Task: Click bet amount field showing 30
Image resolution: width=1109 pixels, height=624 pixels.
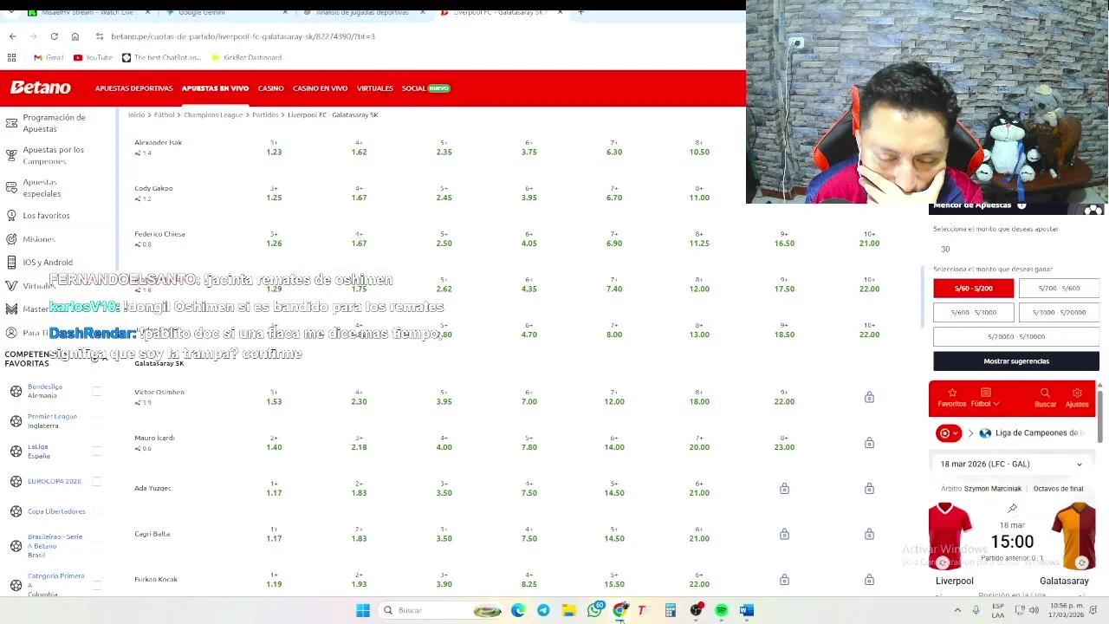Action: click(1016, 249)
